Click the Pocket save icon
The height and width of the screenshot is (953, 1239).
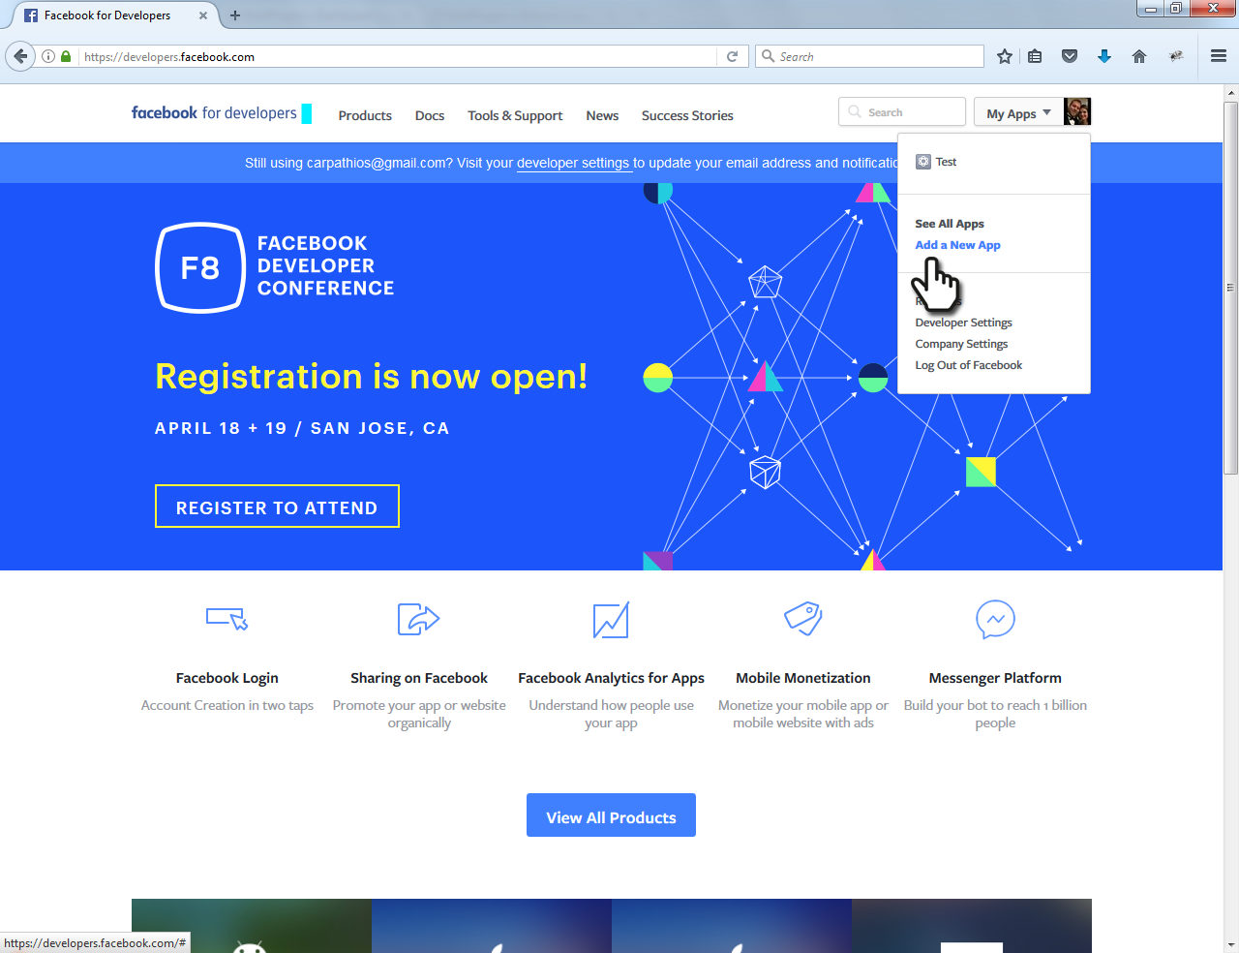[1070, 56]
